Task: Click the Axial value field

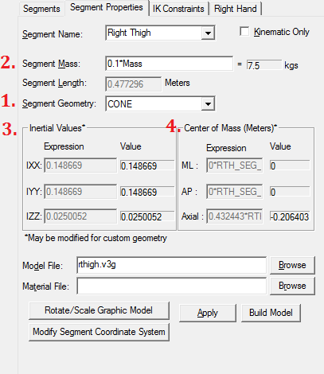Action: click(290, 216)
